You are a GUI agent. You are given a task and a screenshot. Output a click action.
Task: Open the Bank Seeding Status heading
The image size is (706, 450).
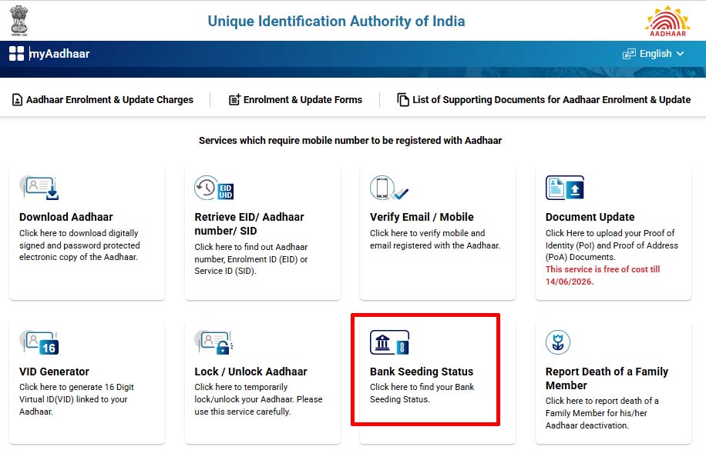pos(422,372)
